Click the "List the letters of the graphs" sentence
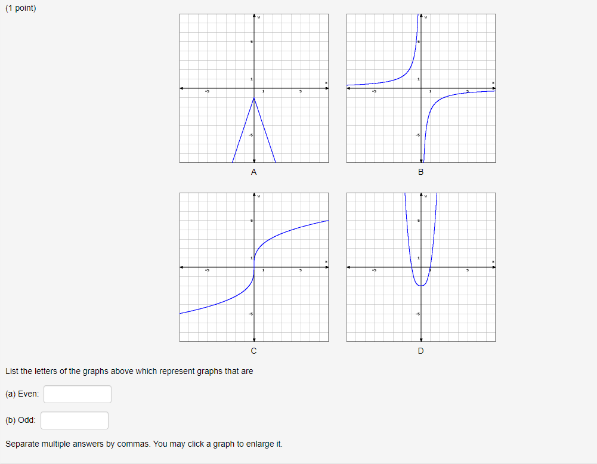 click(129, 371)
